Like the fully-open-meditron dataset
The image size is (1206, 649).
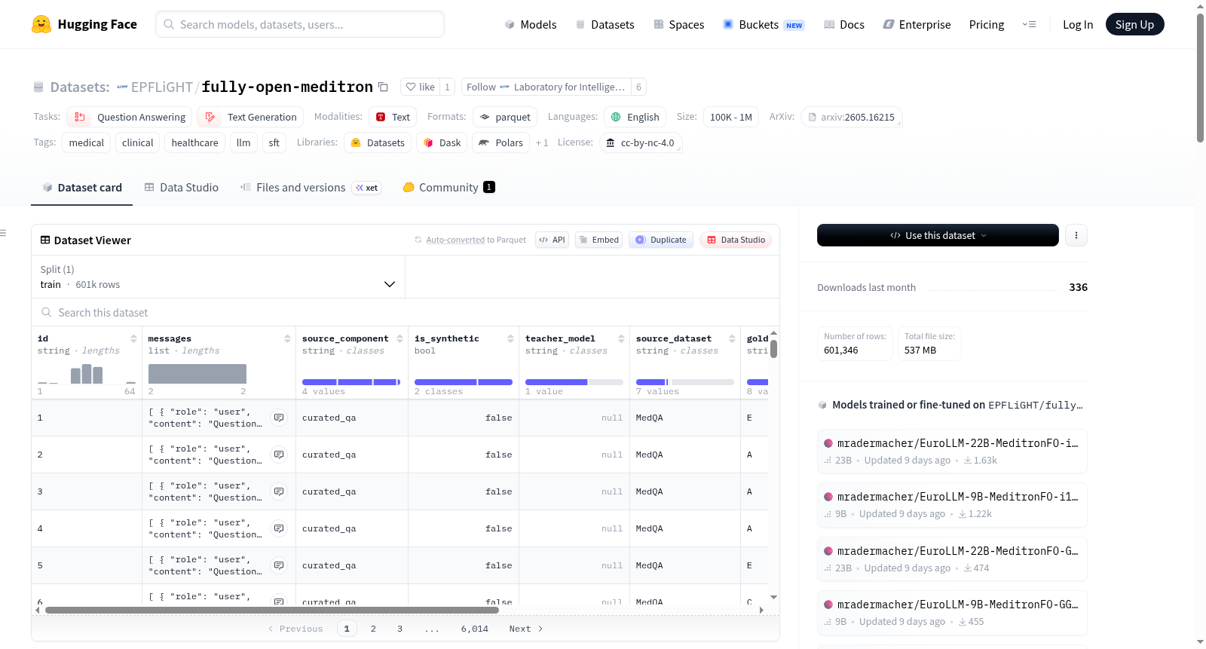420,87
